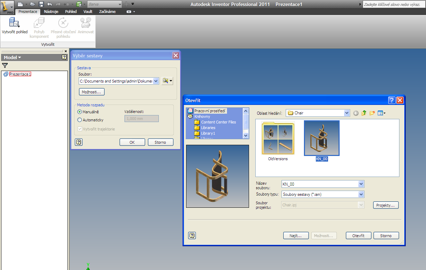Switch to the Vault ribbon tab
Viewport: 426px width, 270px height.
pos(88,12)
